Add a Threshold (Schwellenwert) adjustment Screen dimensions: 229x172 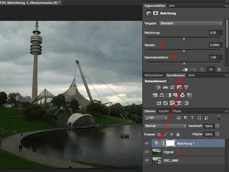(x=172, y=103)
